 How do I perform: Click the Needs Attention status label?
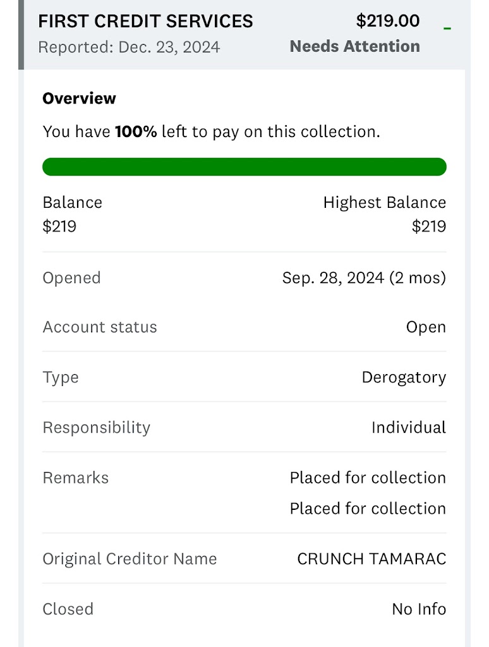354,46
